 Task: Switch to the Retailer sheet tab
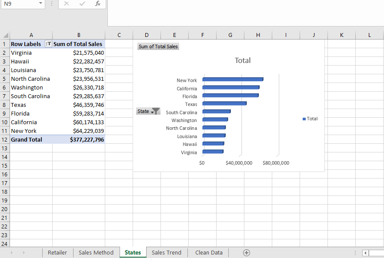57,252
